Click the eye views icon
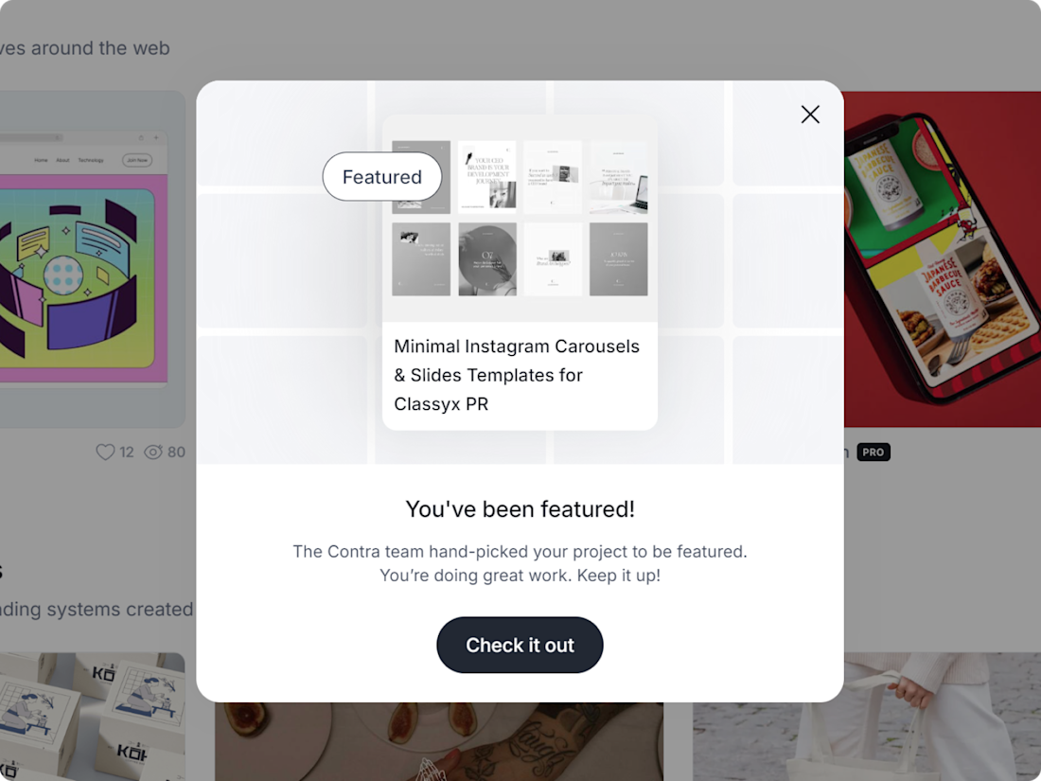The image size is (1041, 781). pyautogui.click(x=153, y=453)
